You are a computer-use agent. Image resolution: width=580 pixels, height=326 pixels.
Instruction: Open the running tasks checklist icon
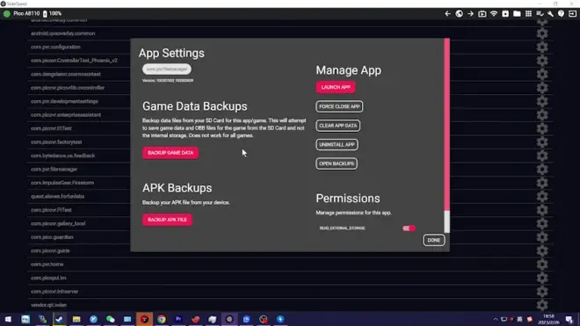click(540, 14)
